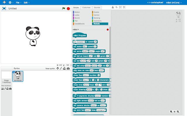
Task: Select the Pen block category
Action: click(x=75, y=21)
